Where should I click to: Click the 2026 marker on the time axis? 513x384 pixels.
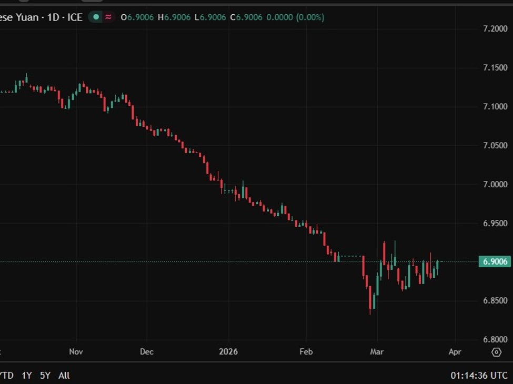[228, 351]
